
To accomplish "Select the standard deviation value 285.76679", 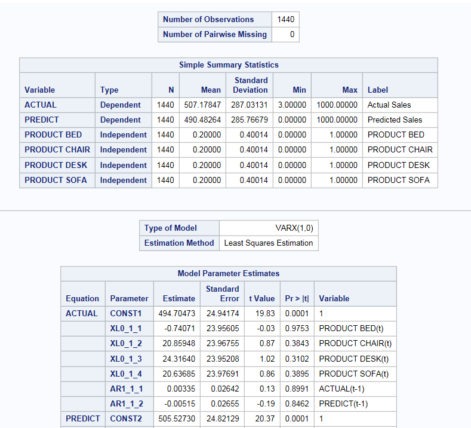I will coord(250,120).
